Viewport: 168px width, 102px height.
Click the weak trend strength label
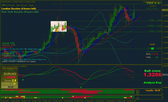coord(152,44)
